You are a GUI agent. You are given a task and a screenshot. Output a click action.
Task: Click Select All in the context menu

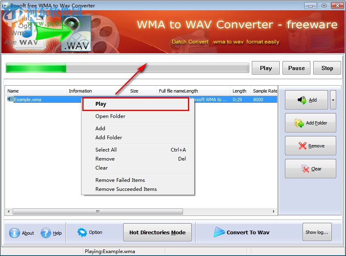[x=106, y=150]
